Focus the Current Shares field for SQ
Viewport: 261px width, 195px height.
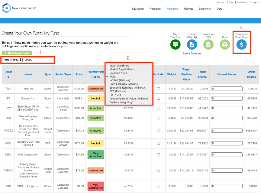coord(227,99)
